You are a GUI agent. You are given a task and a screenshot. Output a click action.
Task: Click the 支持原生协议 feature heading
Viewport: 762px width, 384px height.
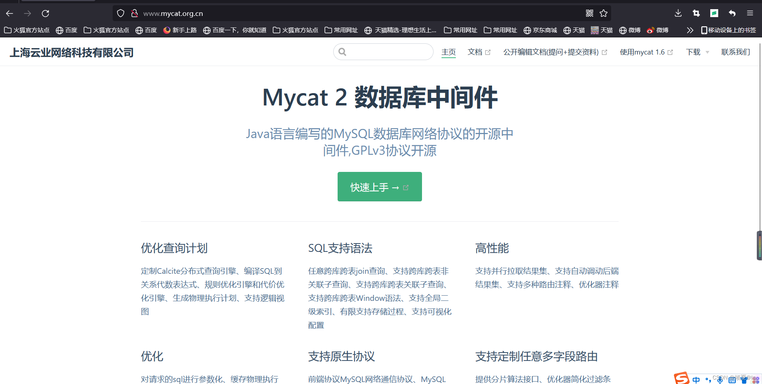(x=341, y=357)
